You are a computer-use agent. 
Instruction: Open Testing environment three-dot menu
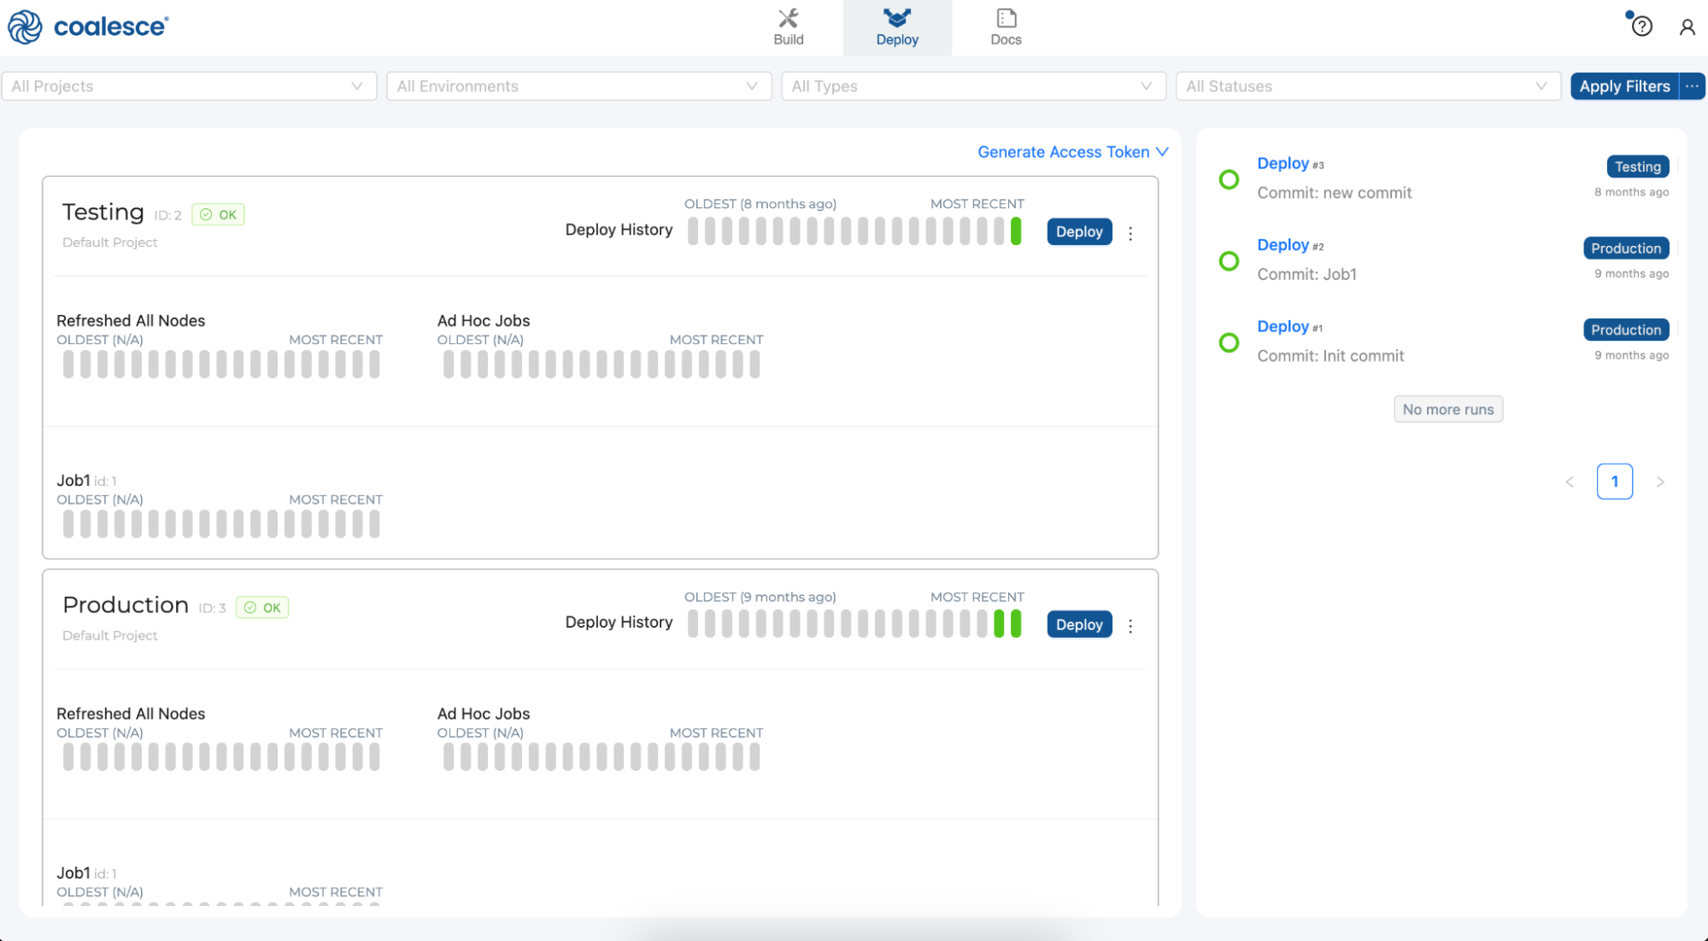click(x=1130, y=233)
